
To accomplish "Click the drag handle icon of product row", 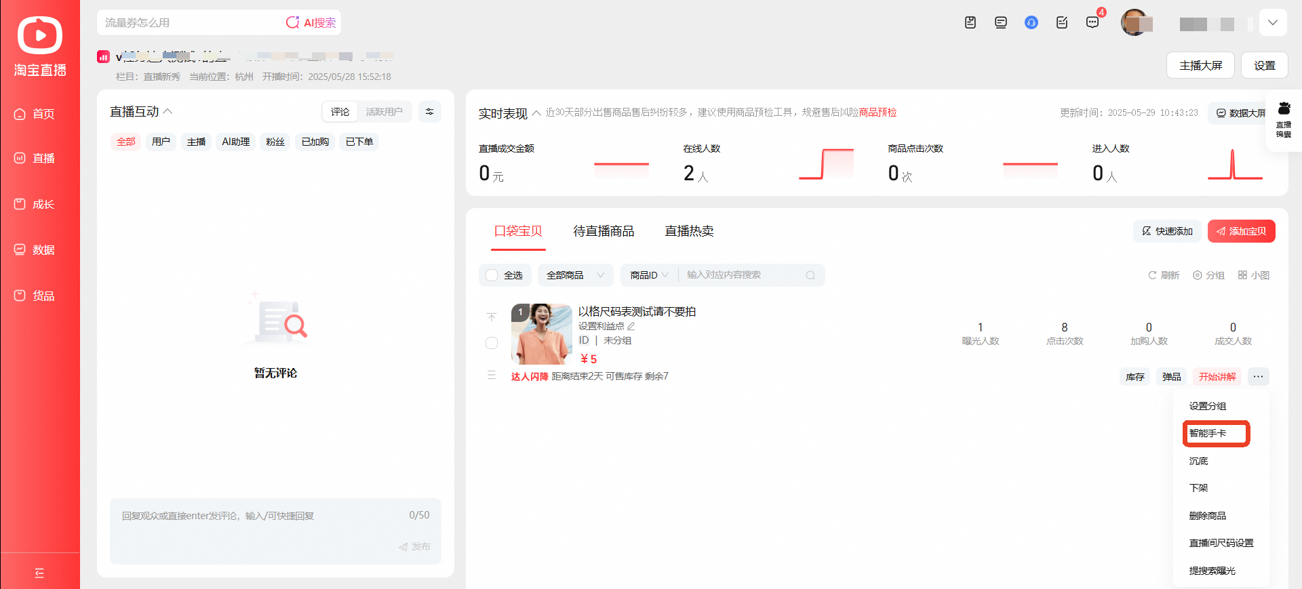I will [492, 375].
